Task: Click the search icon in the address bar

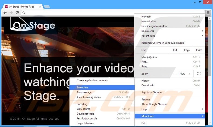Action: [x=24, y=13]
